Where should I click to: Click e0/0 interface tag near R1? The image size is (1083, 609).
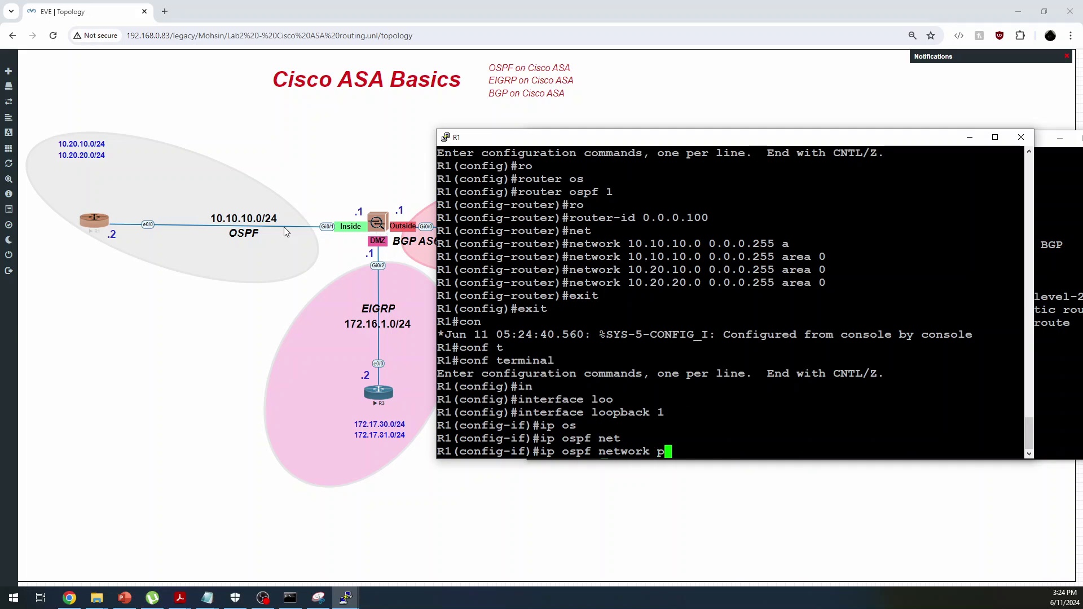pyautogui.click(x=148, y=224)
